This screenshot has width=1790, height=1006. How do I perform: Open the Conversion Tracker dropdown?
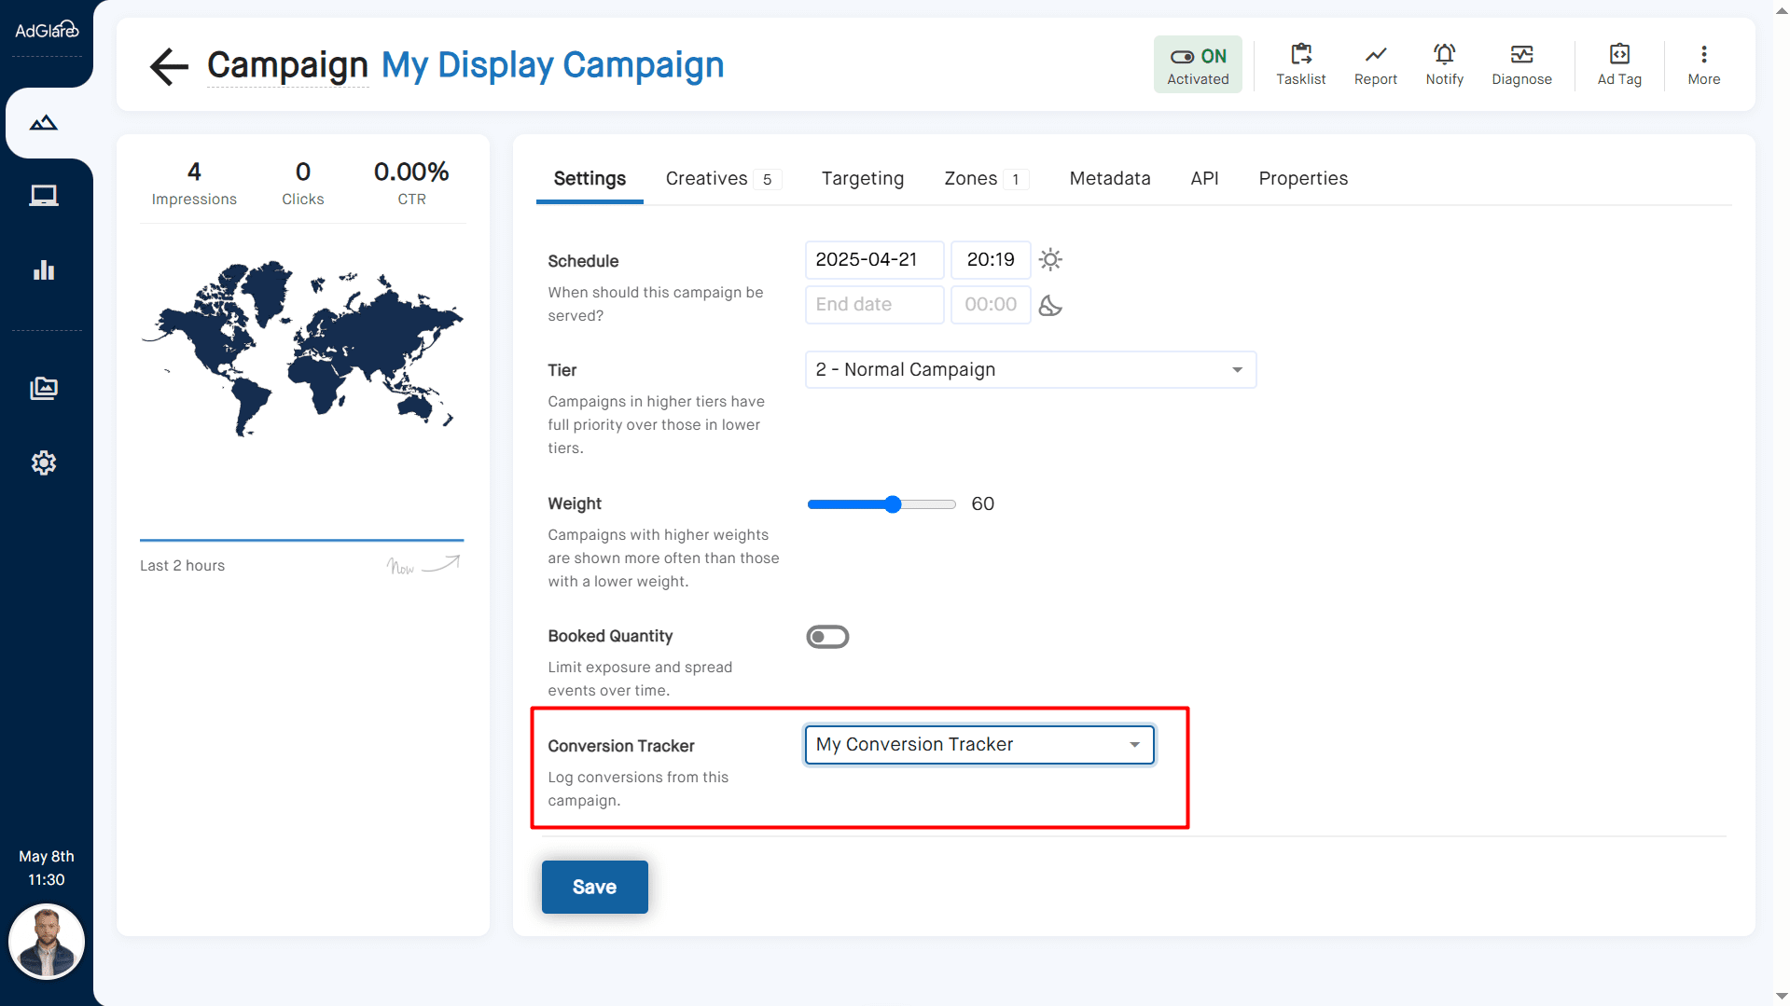978,744
